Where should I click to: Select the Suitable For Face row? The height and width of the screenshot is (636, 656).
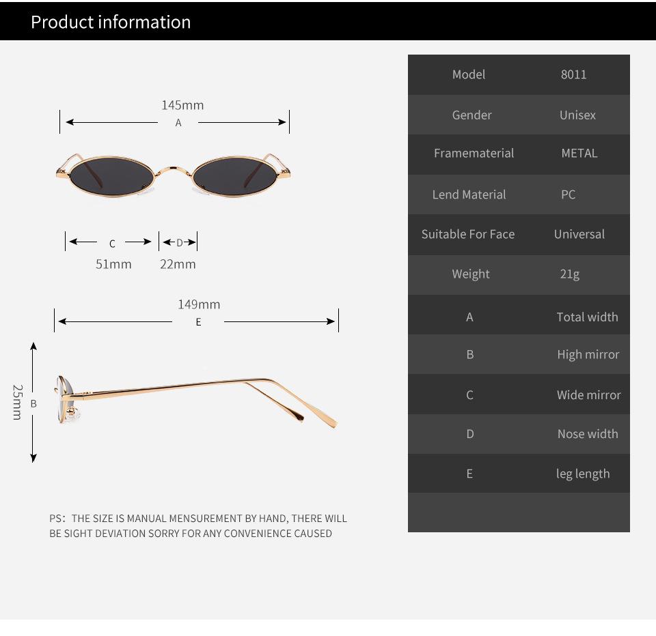519,235
